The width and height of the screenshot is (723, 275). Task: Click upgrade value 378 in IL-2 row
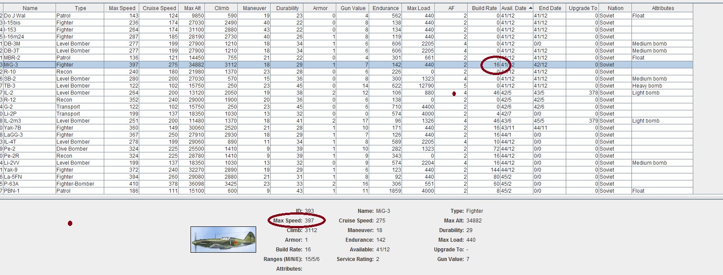click(582, 92)
